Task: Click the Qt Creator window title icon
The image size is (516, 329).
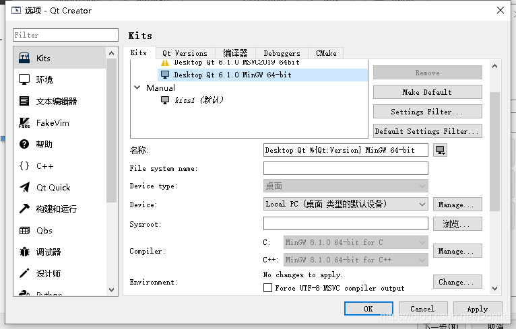Action: point(15,11)
